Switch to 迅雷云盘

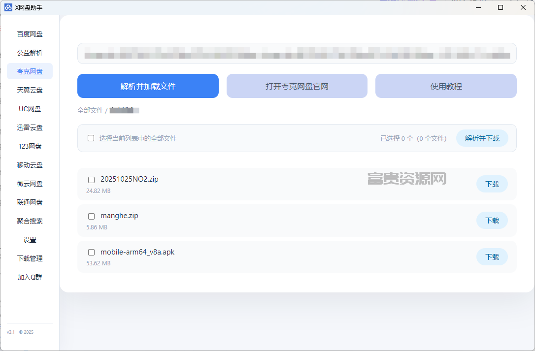click(30, 128)
